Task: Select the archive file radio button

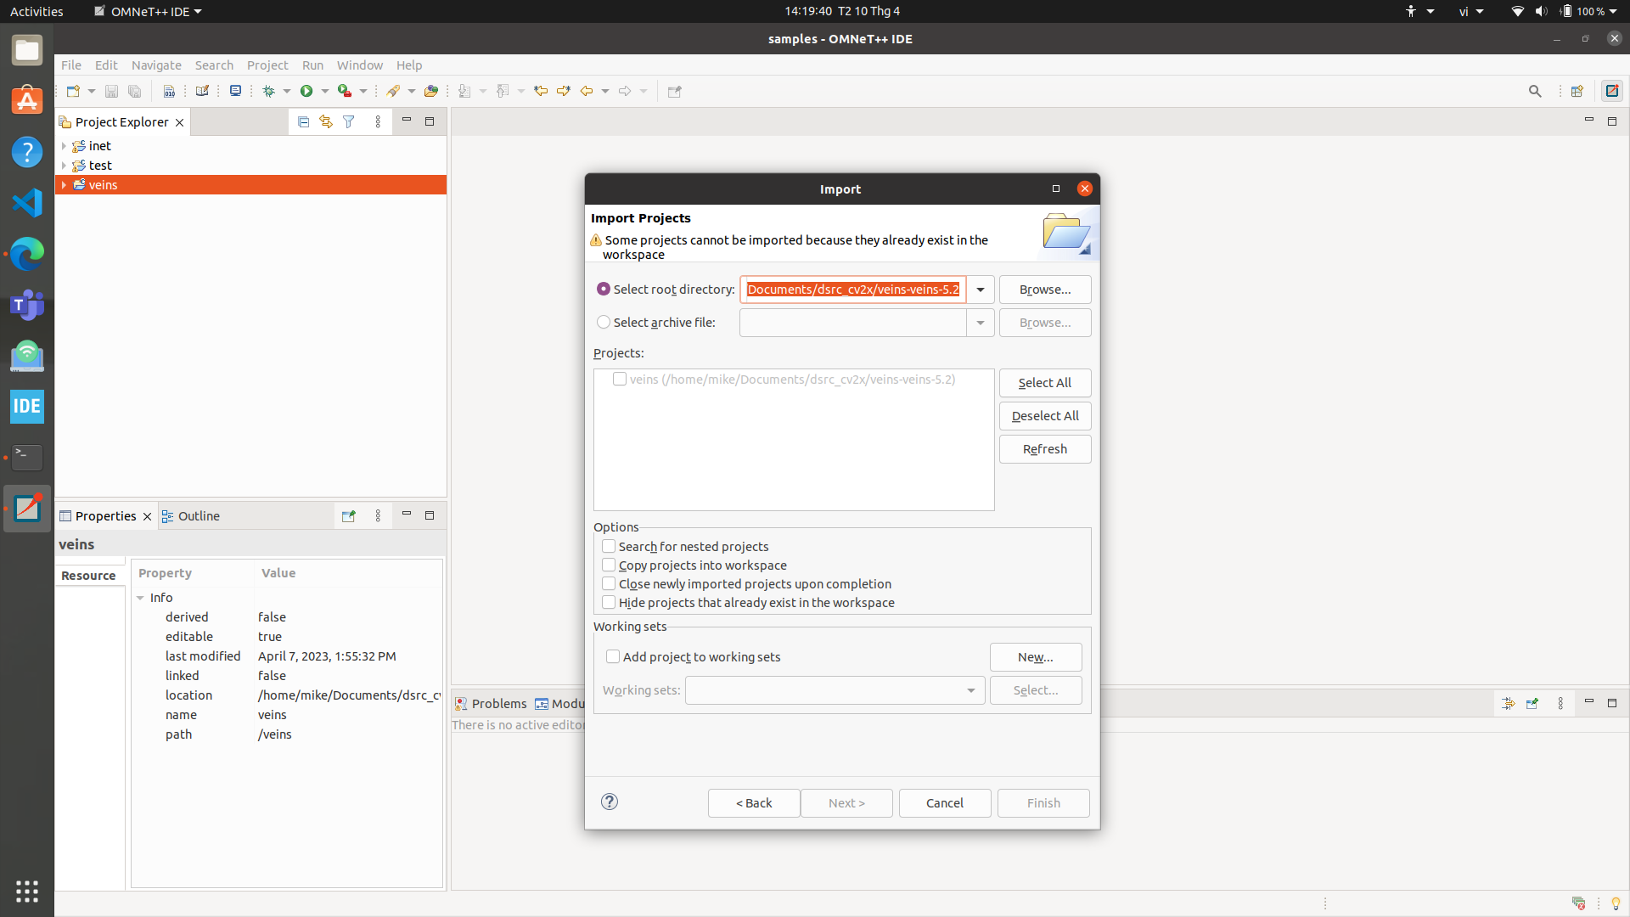Action: point(604,323)
